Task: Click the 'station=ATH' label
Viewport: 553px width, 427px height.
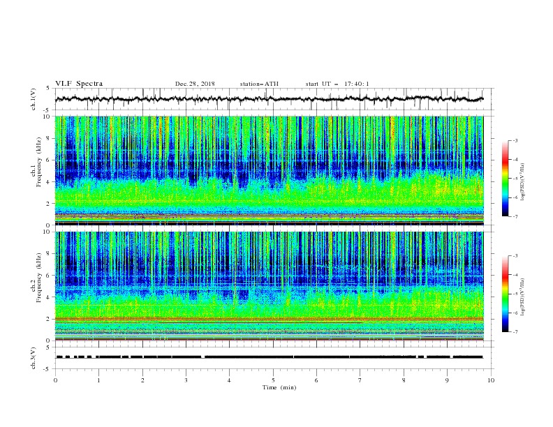Action: [259, 84]
